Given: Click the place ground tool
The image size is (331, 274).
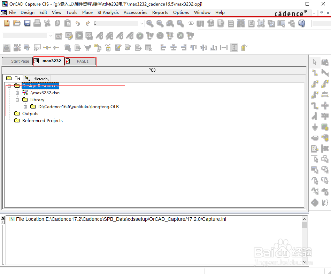Looking at the screenshot, I should pos(315,127).
